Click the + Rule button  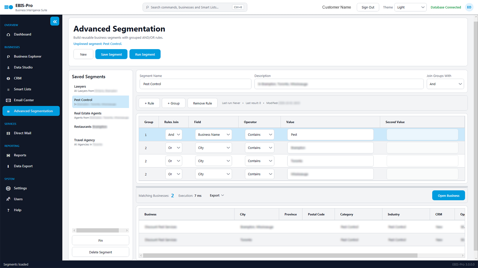click(149, 103)
